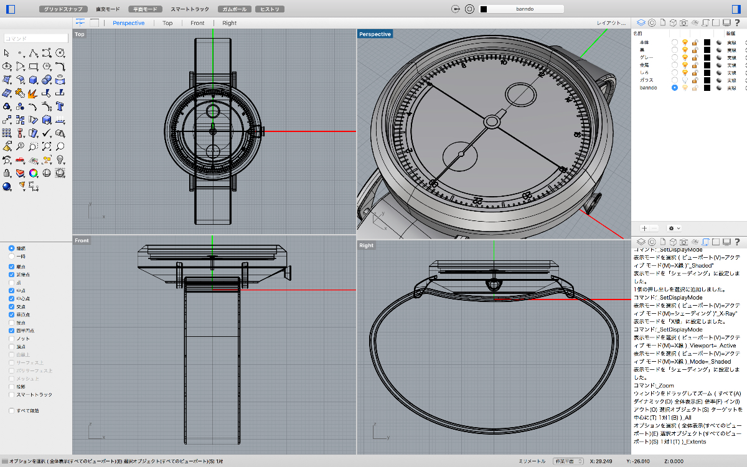Image resolution: width=747 pixels, height=467 pixels.
Task: Switch to the Front viewport tab
Action: [197, 23]
